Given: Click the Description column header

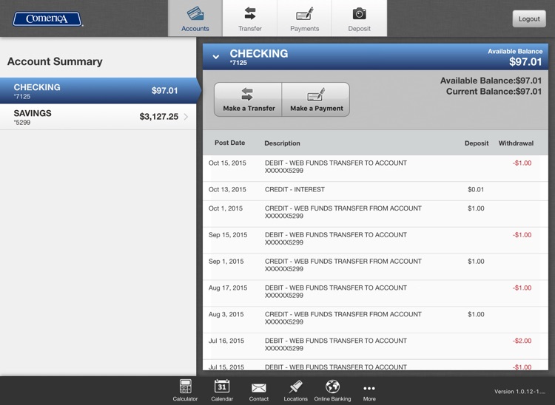Looking at the screenshot, I should [x=282, y=143].
